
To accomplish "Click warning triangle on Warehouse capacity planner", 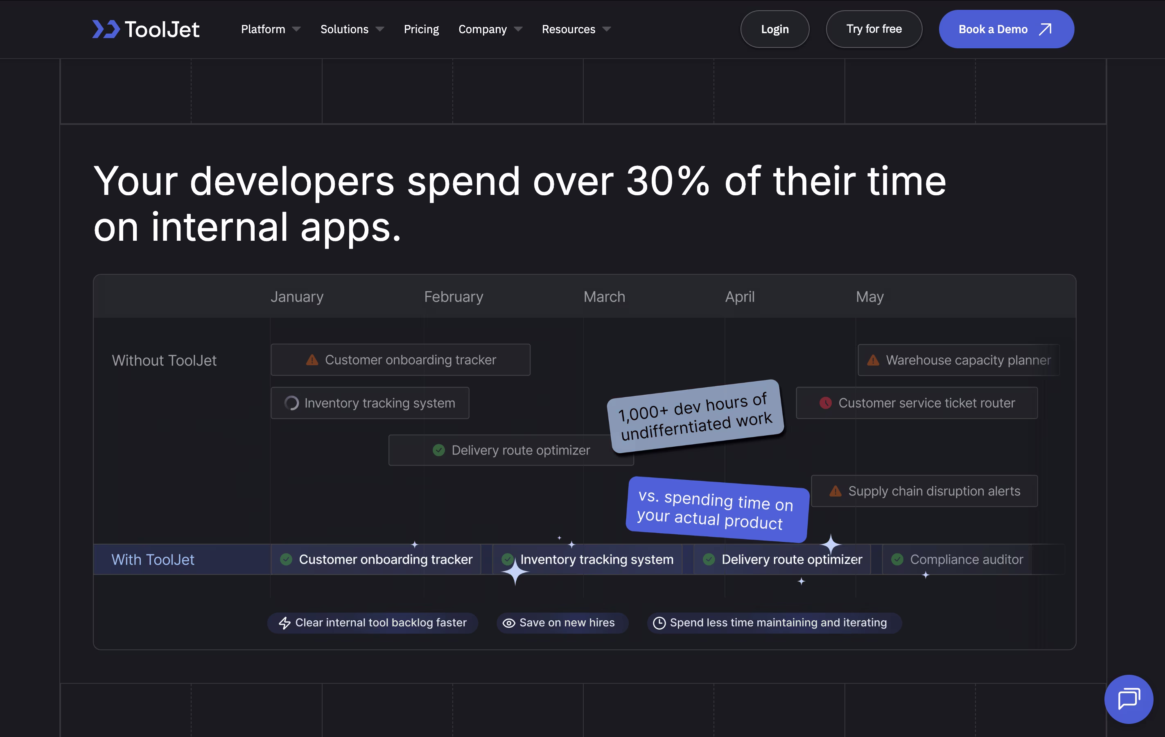I will [873, 360].
